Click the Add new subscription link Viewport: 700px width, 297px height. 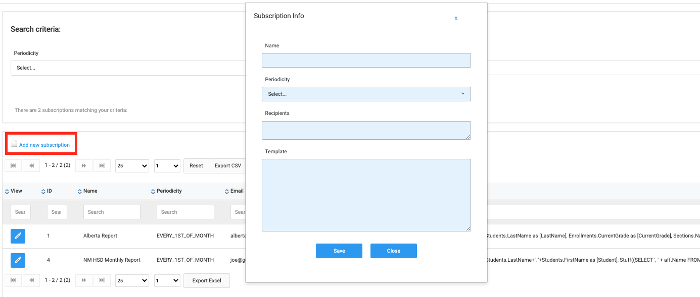(44, 145)
